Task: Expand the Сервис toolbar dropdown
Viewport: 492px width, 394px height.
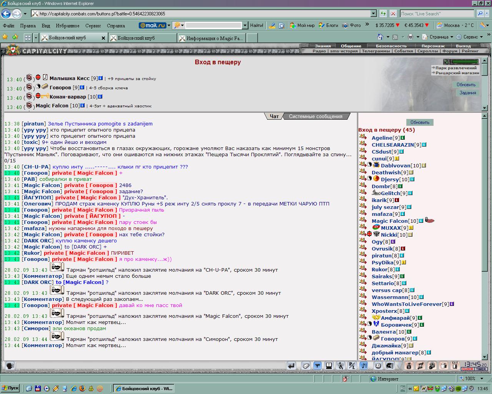Action: [x=481, y=37]
